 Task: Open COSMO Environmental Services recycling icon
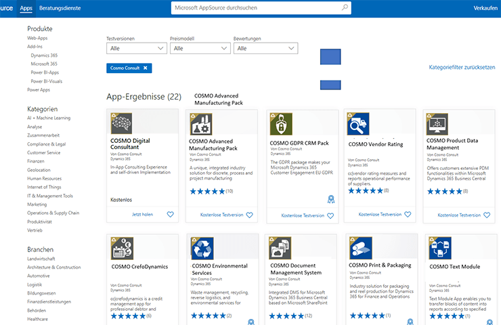click(201, 248)
